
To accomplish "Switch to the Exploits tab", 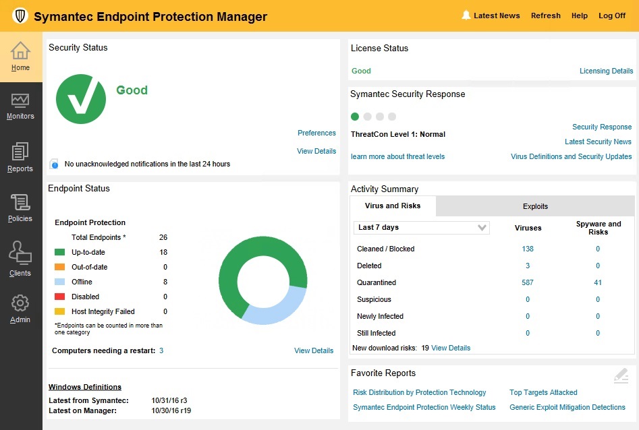I will (534, 206).
